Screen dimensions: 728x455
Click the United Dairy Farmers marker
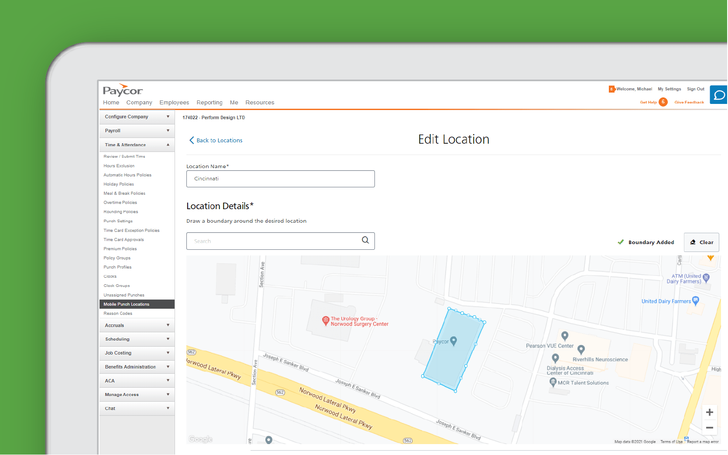tap(696, 300)
